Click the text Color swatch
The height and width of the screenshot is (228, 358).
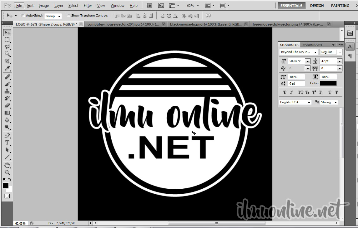[x=328, y=83]
